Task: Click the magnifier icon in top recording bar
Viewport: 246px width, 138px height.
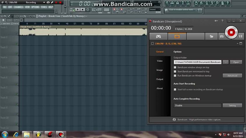Action: [x=6, y=3]
